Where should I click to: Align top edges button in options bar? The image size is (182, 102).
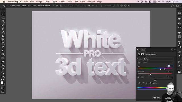pyautogui.click(x=53, y=6)
